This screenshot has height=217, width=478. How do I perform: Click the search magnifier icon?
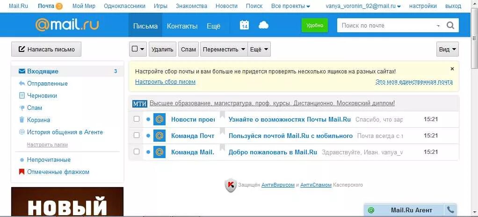pos(450,26)
